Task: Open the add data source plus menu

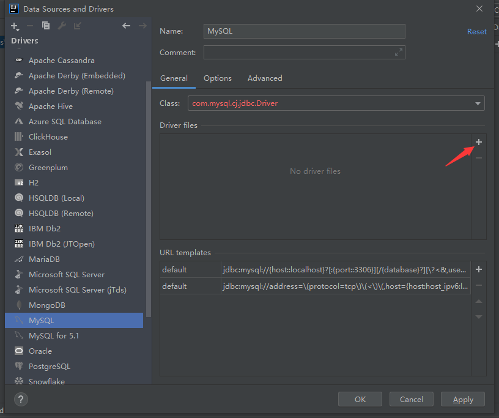Action: coord(15,26)
